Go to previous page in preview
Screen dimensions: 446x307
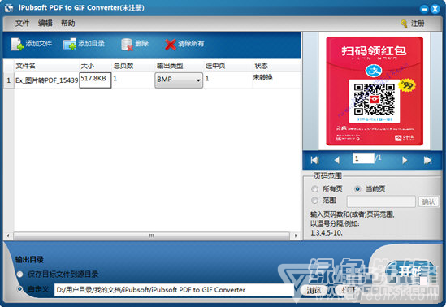click(x=337, y=160)
